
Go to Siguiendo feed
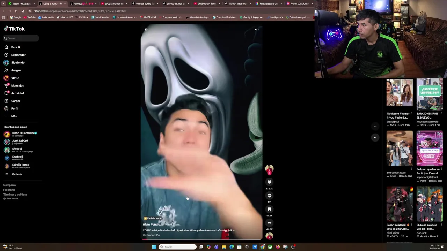[x=14, y=62]
